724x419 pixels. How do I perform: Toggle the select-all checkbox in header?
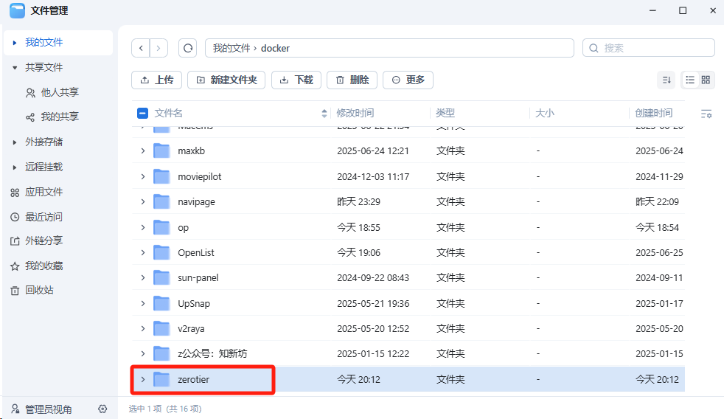[x=143, y=114]
